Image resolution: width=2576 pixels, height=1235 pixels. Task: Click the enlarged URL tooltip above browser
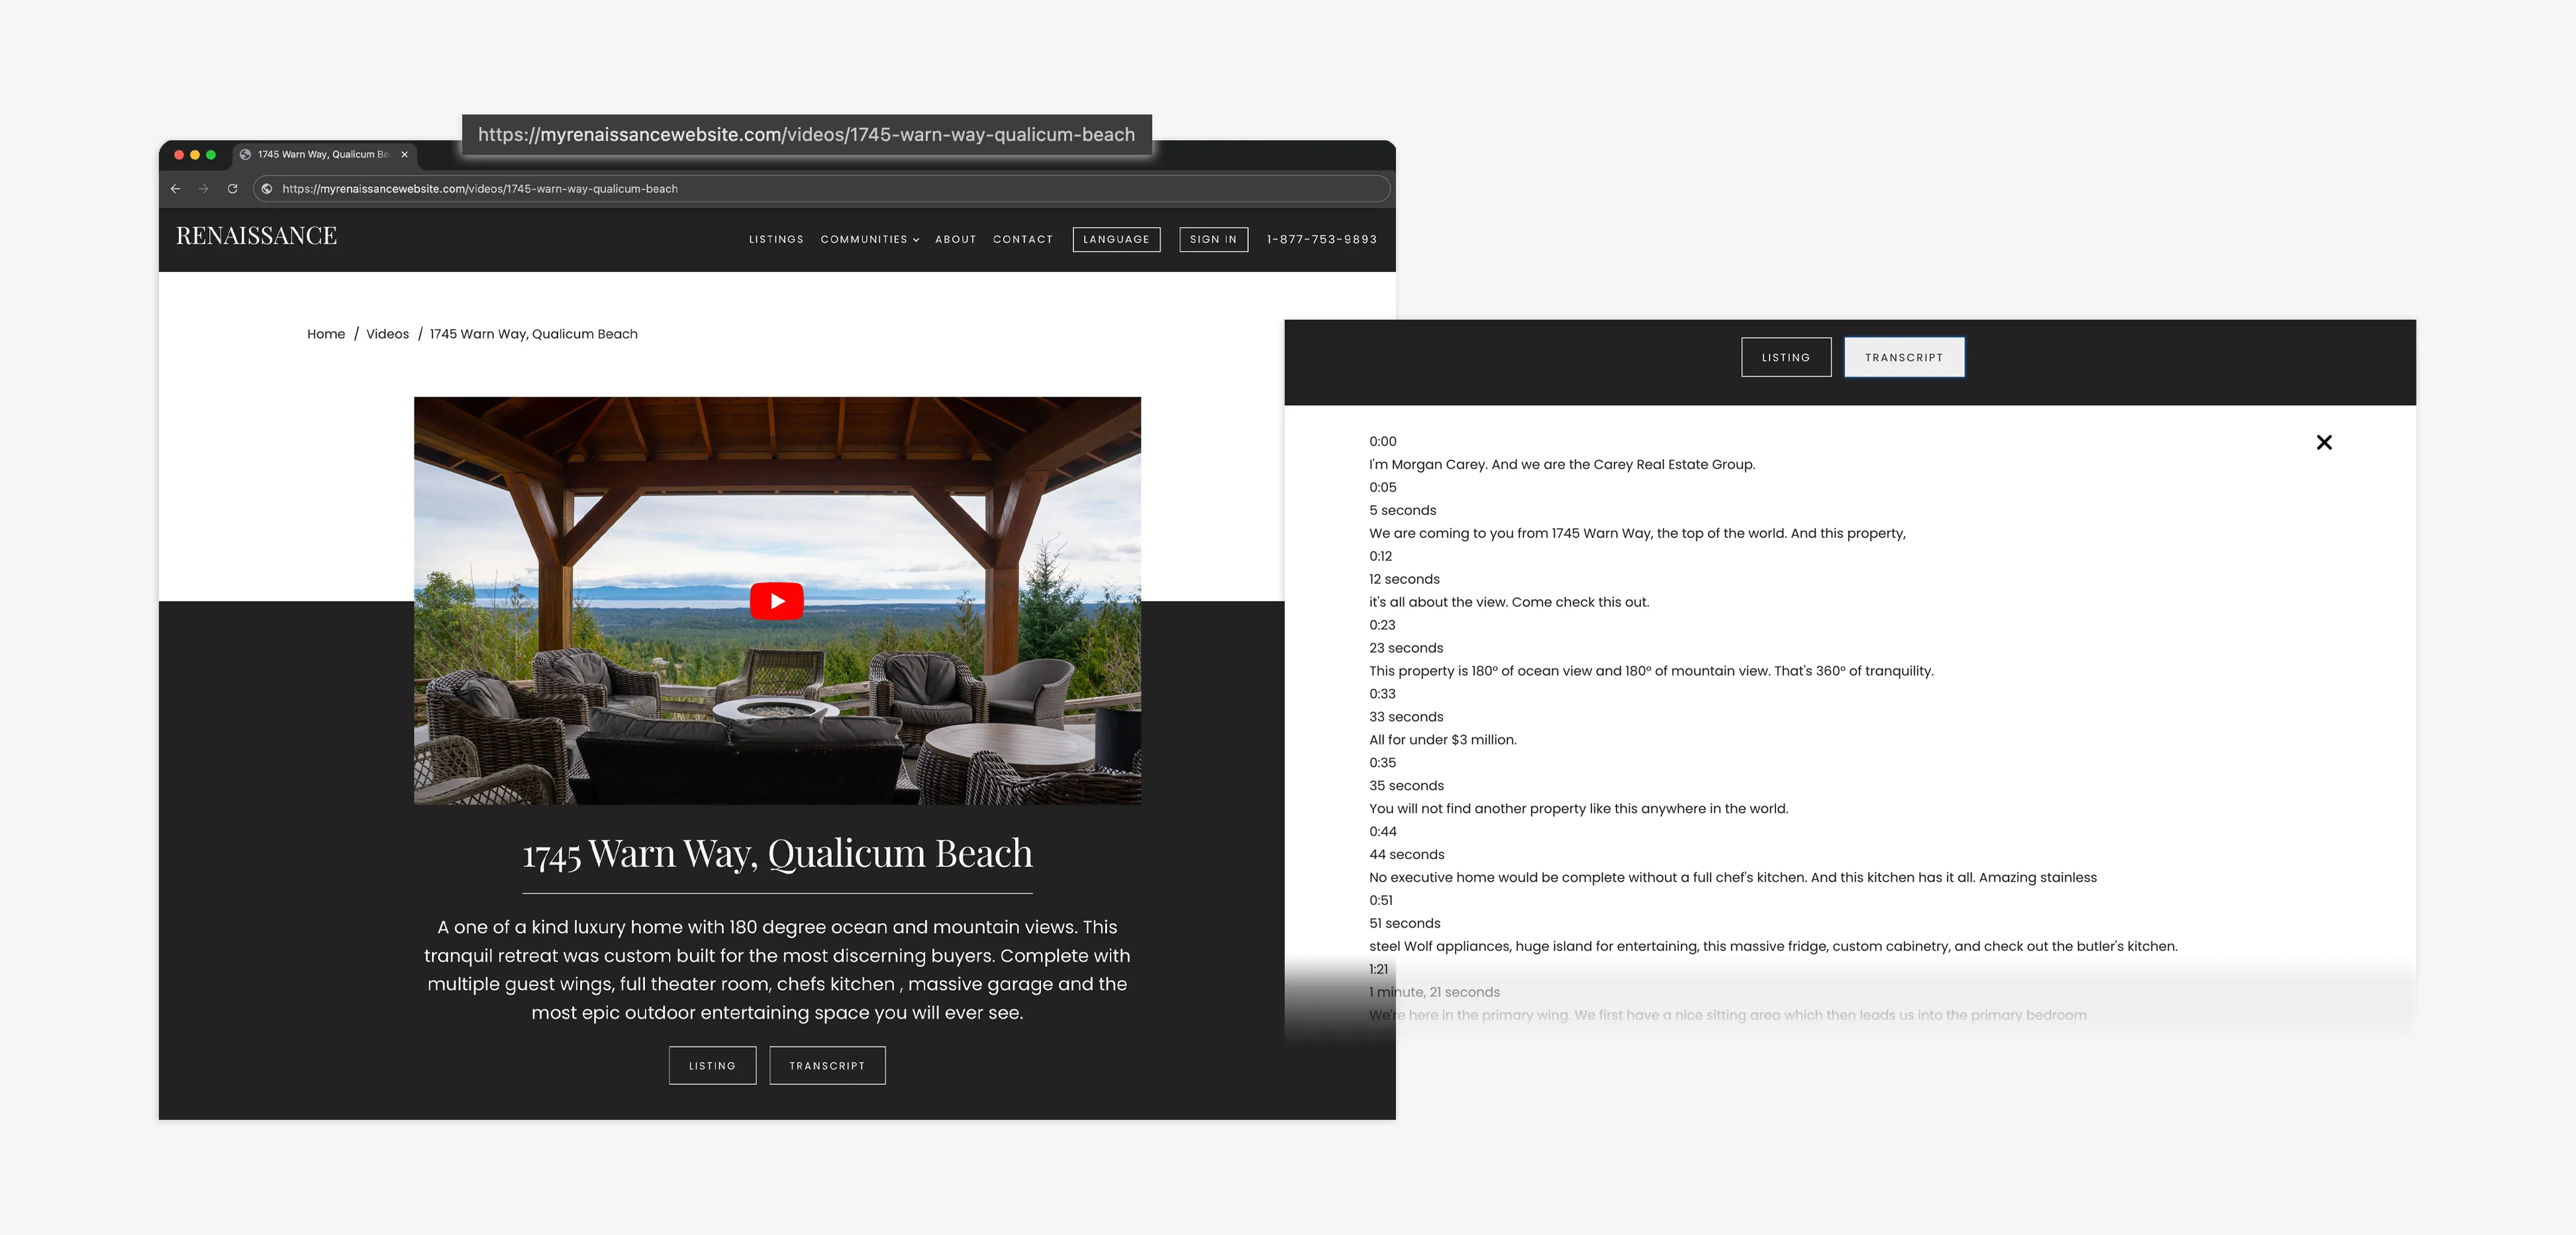point(806,135)
